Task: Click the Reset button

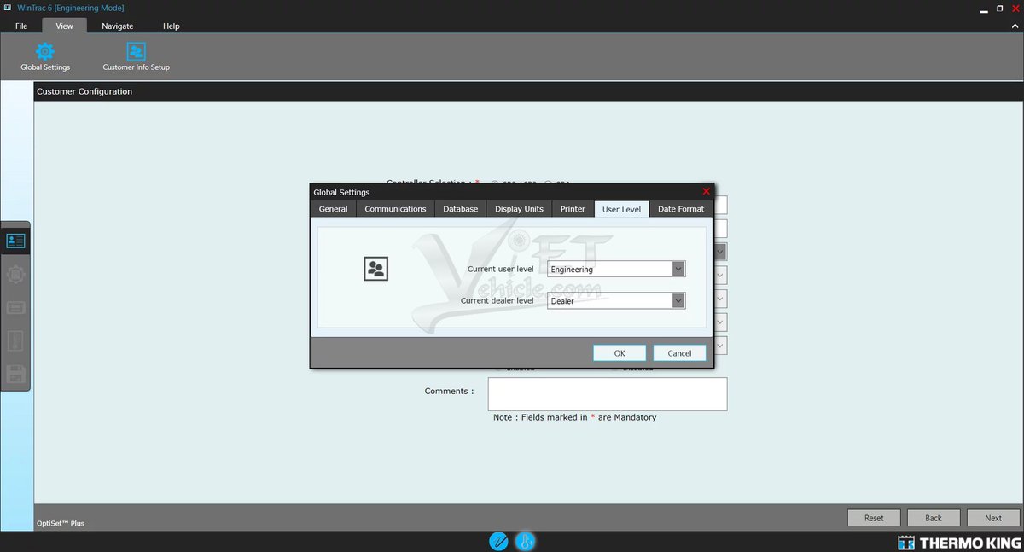Action: (x=874, y=518)
